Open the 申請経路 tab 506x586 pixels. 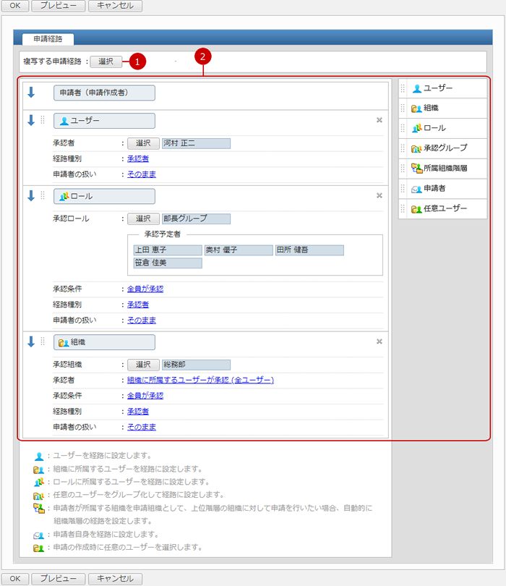48,38
